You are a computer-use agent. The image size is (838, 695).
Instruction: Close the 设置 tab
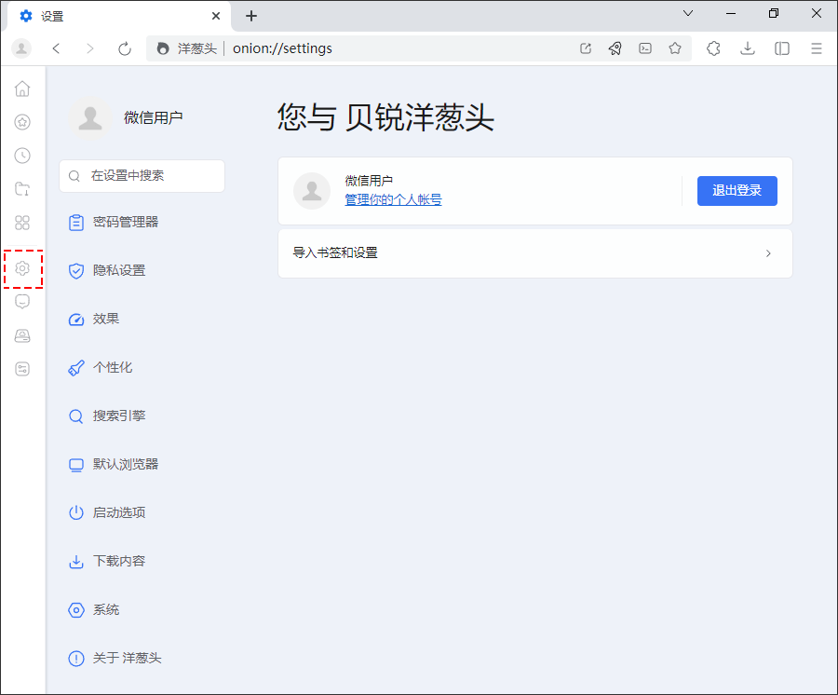[216, 16]
